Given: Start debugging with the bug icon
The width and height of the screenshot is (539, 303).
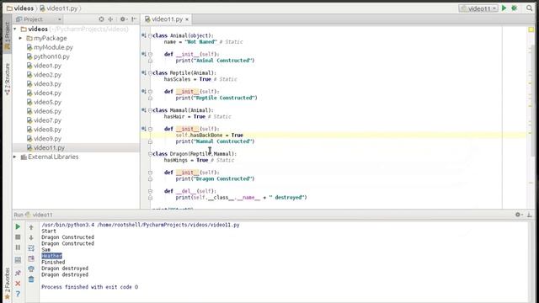Looking at the screenshot, I should 515,8.
